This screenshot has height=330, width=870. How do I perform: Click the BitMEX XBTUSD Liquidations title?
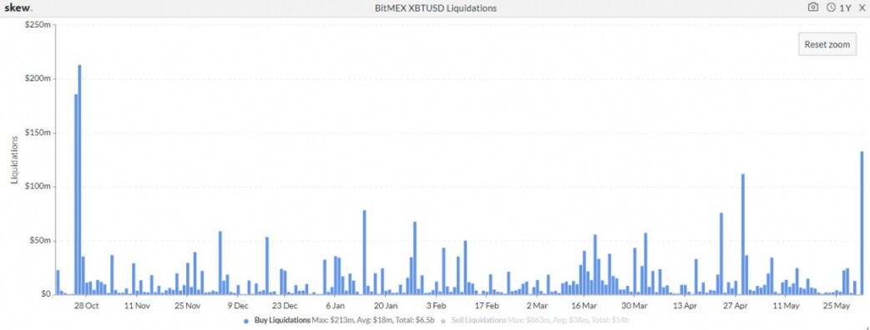point(436,8)
